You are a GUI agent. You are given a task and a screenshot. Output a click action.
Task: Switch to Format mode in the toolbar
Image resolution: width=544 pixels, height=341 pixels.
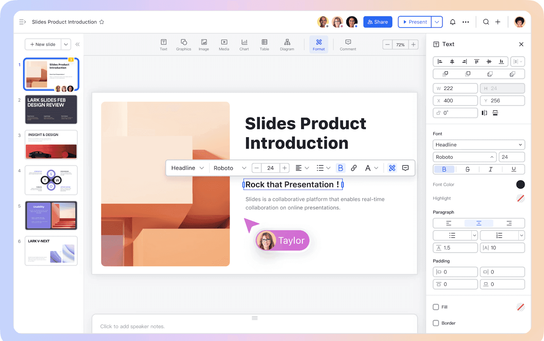point(319,44)
